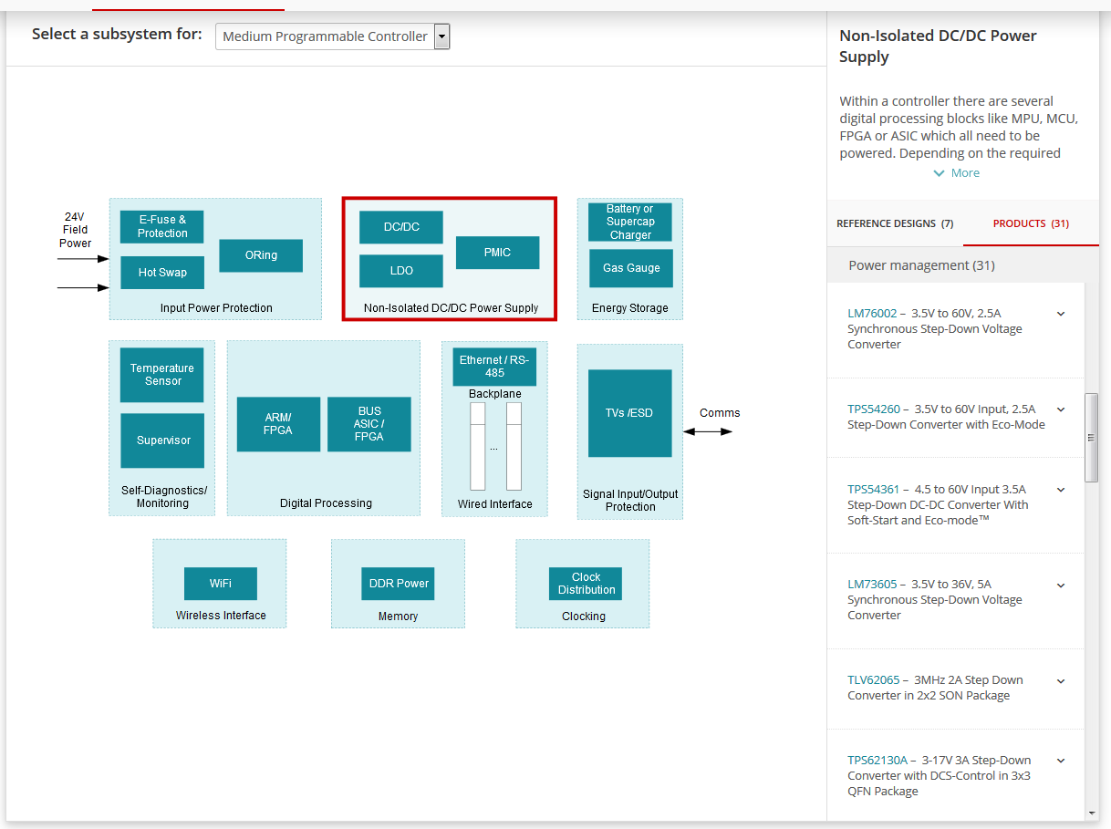The height and width of the screenshot is (829, 1111).
Task: Select the ORing block
Action: [x=261, y=255]
